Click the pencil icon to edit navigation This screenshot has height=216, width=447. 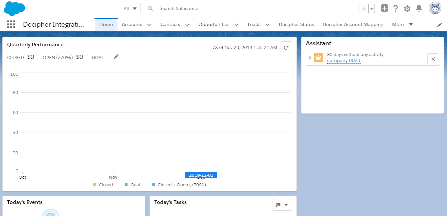point(440,25)
